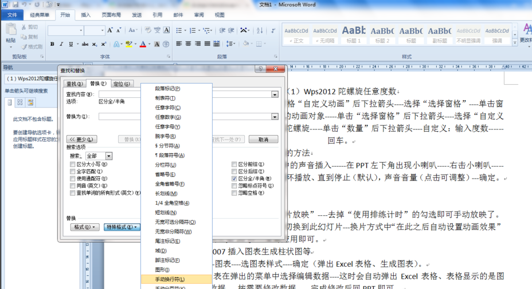
Task: Click the strikethrough icon in ribbon
Action: (x=85, y=44)
